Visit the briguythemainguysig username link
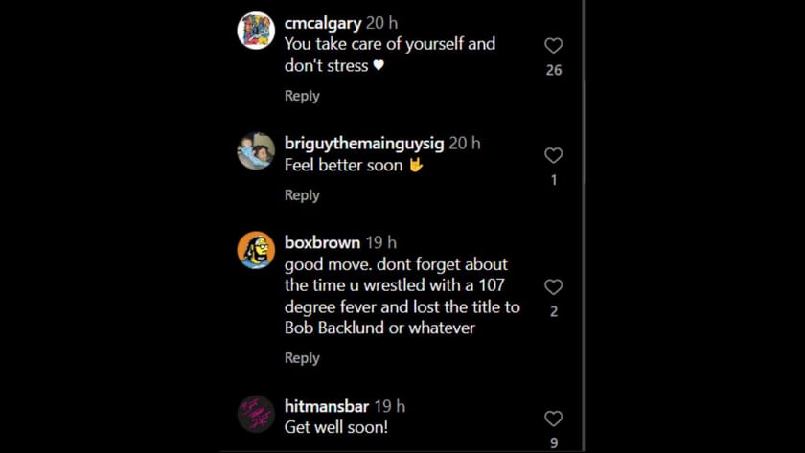This screenshot has width=805, height=453. pyautogui.click(x=364, y=143)
